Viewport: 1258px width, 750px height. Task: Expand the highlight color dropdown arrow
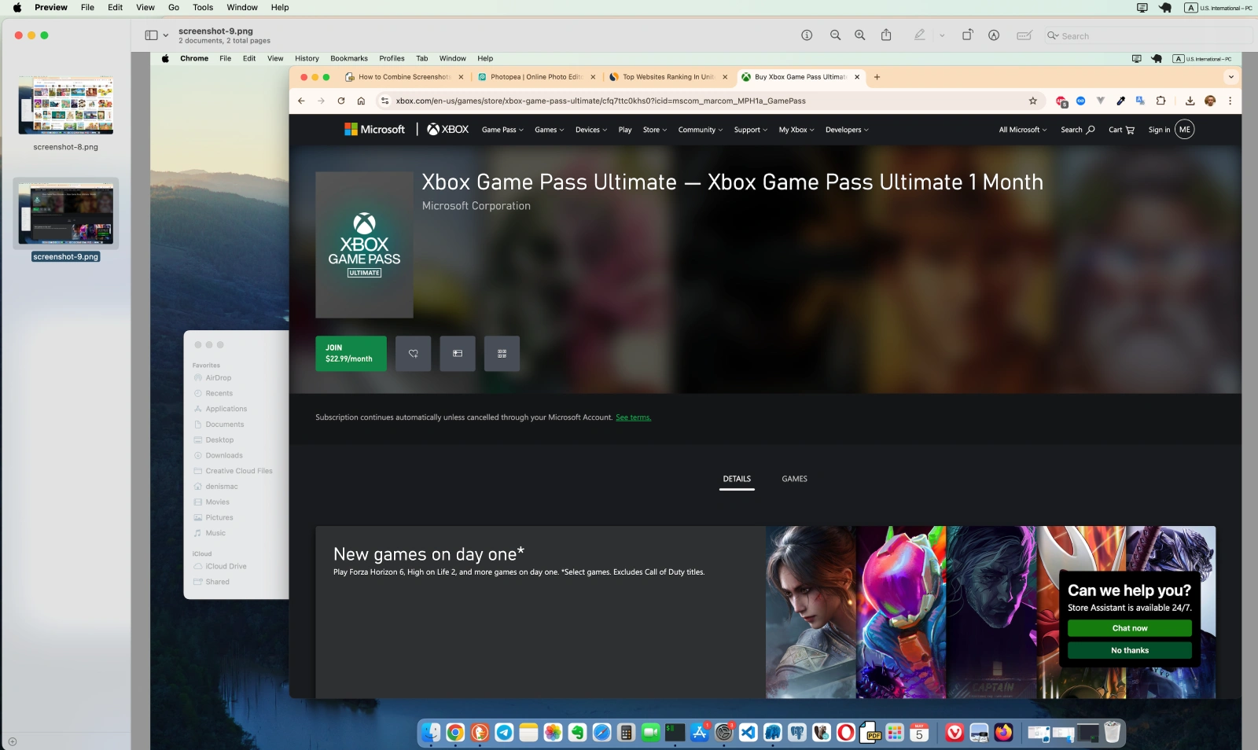(x=942, y=35)
